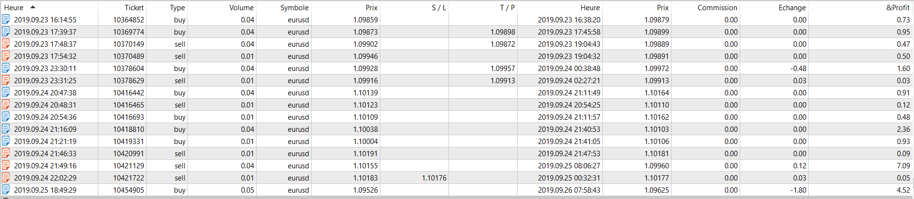This screenshot has height=199, width=914.
Task: Click the 1.10176 stop loss value
Action: pyautogui.click(x=434, y=178)
